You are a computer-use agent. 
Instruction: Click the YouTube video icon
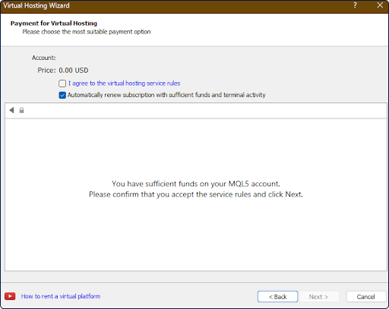click(10, 296)
